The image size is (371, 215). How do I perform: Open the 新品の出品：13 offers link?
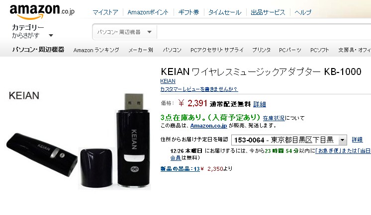[x=180, y=169]
